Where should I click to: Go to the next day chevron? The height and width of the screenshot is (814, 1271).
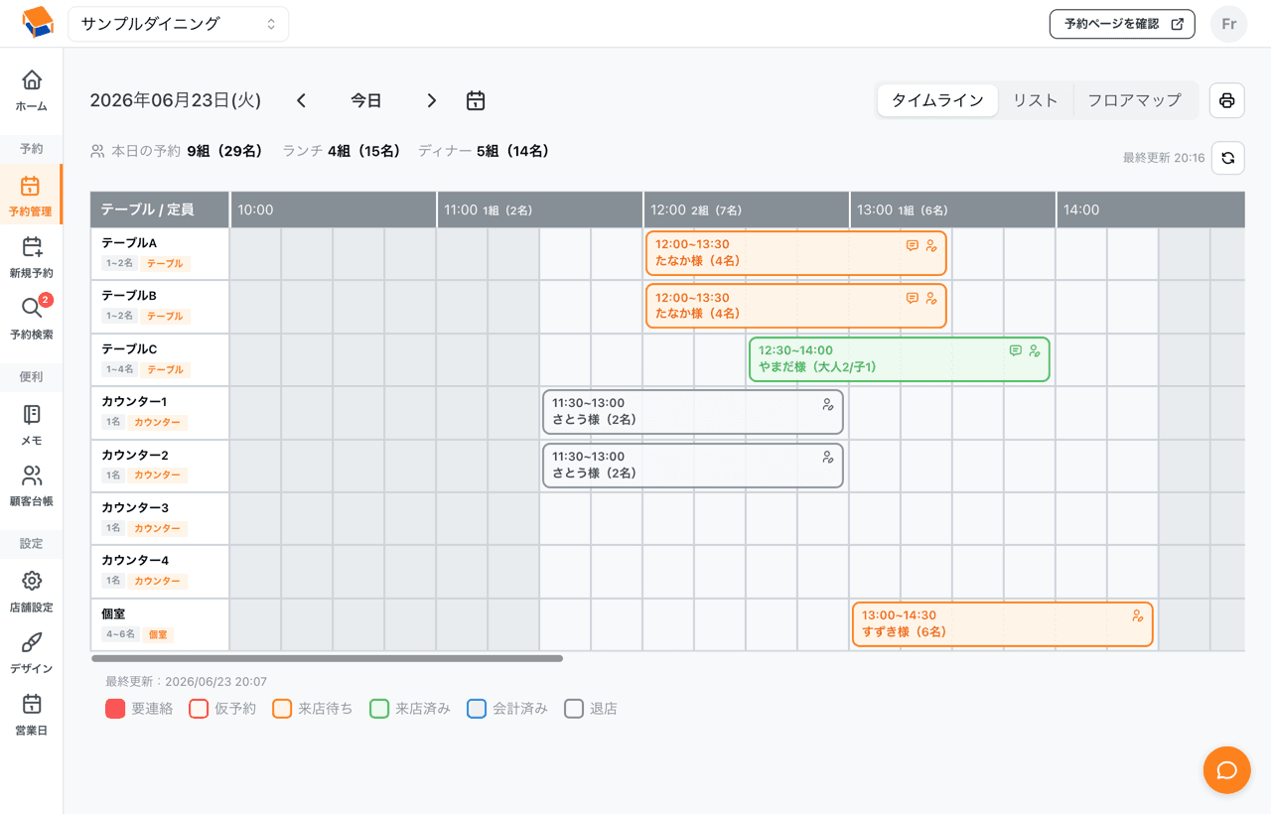431,100
